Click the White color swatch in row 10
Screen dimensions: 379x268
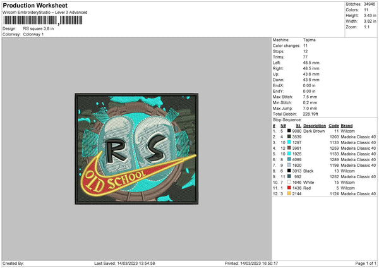pos(289,182)
